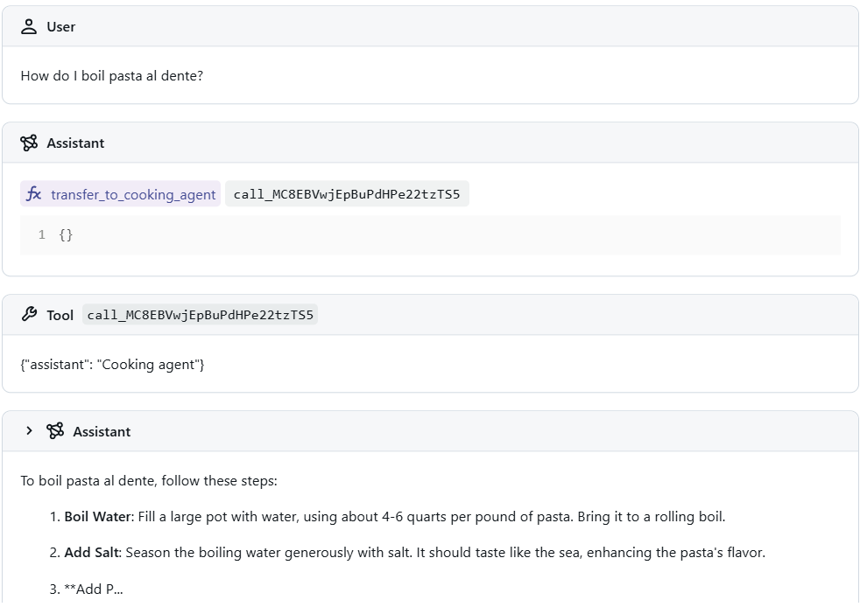Click the fx function icon
Screen dimensions: 860x607
[x=34, y=194]
